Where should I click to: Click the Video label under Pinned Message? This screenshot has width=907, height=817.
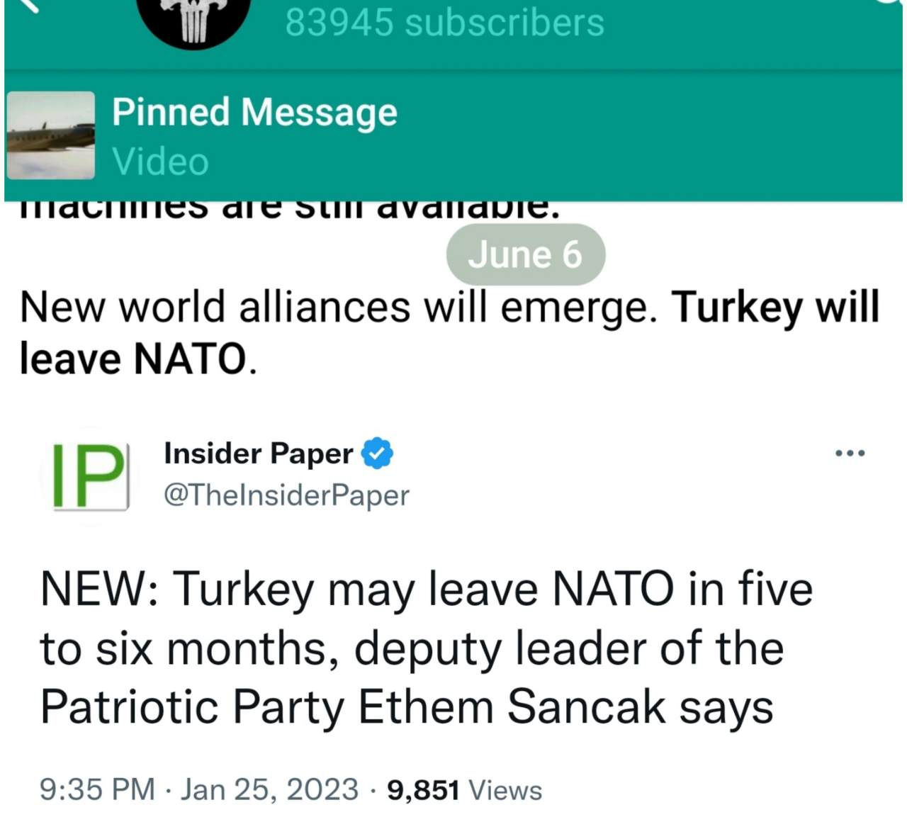pyautogui.click(x=161, y=162)
